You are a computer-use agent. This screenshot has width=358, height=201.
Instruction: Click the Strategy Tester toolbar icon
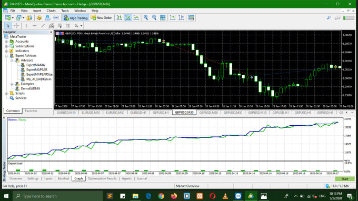pyautogui.click(x=191, y=17)
